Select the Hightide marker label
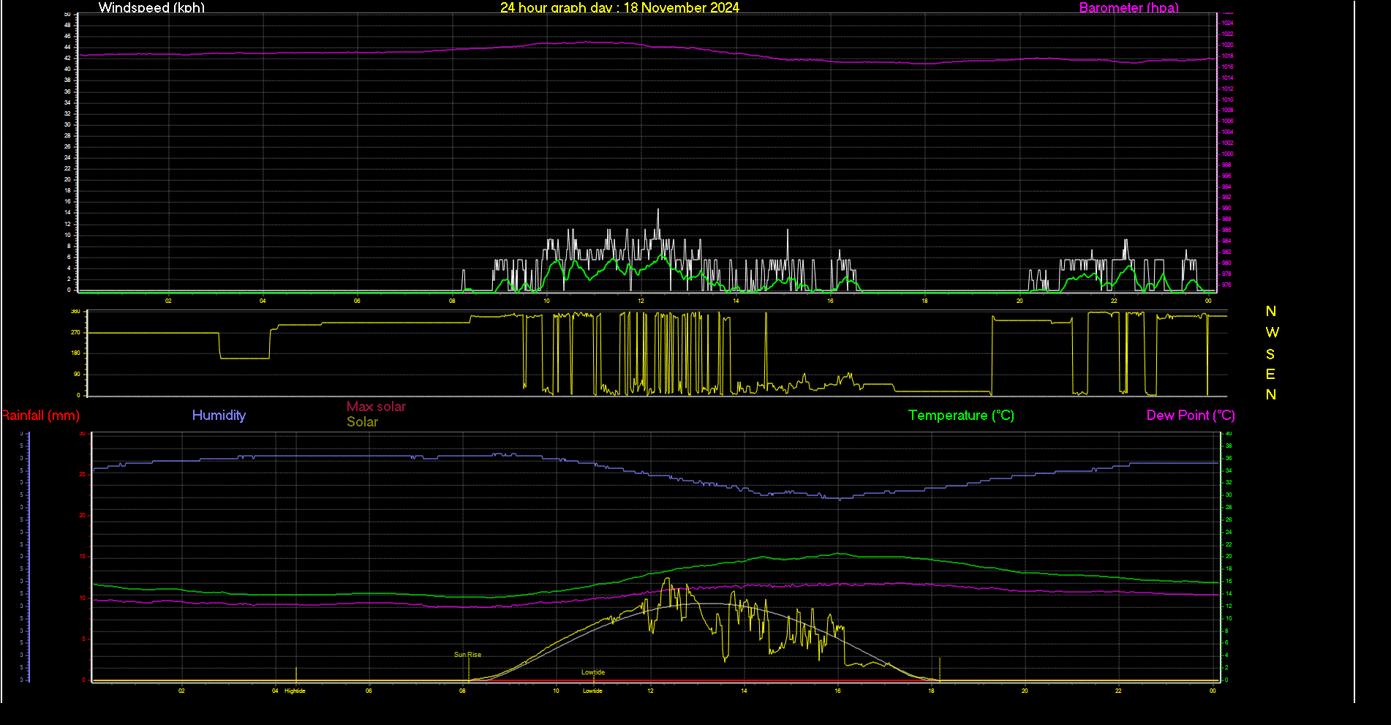 295,691
